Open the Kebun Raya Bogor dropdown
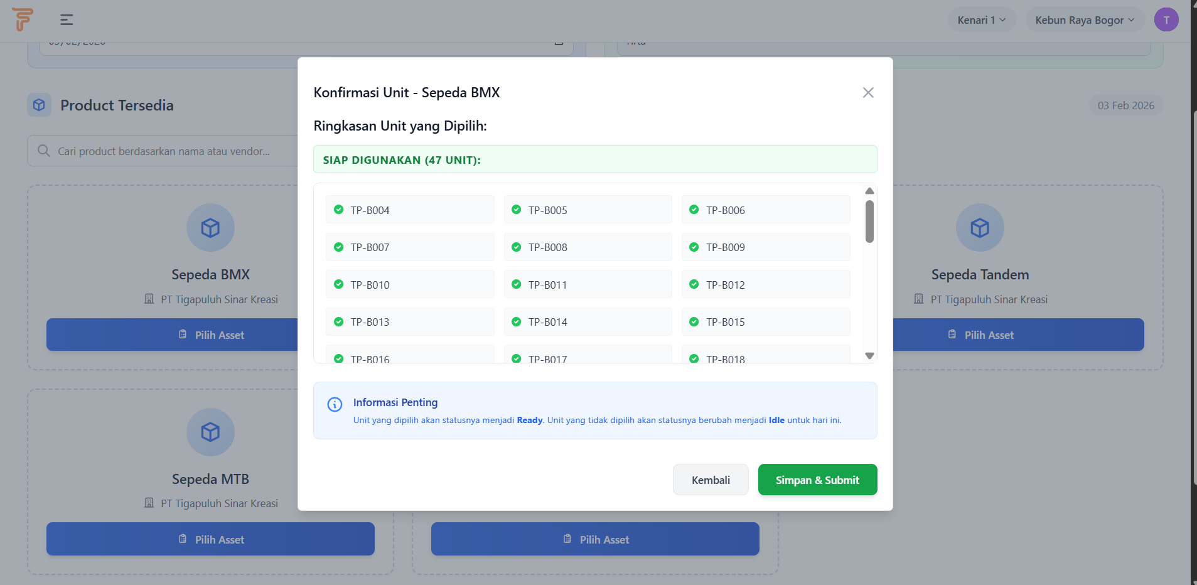 coord(1084,20)
